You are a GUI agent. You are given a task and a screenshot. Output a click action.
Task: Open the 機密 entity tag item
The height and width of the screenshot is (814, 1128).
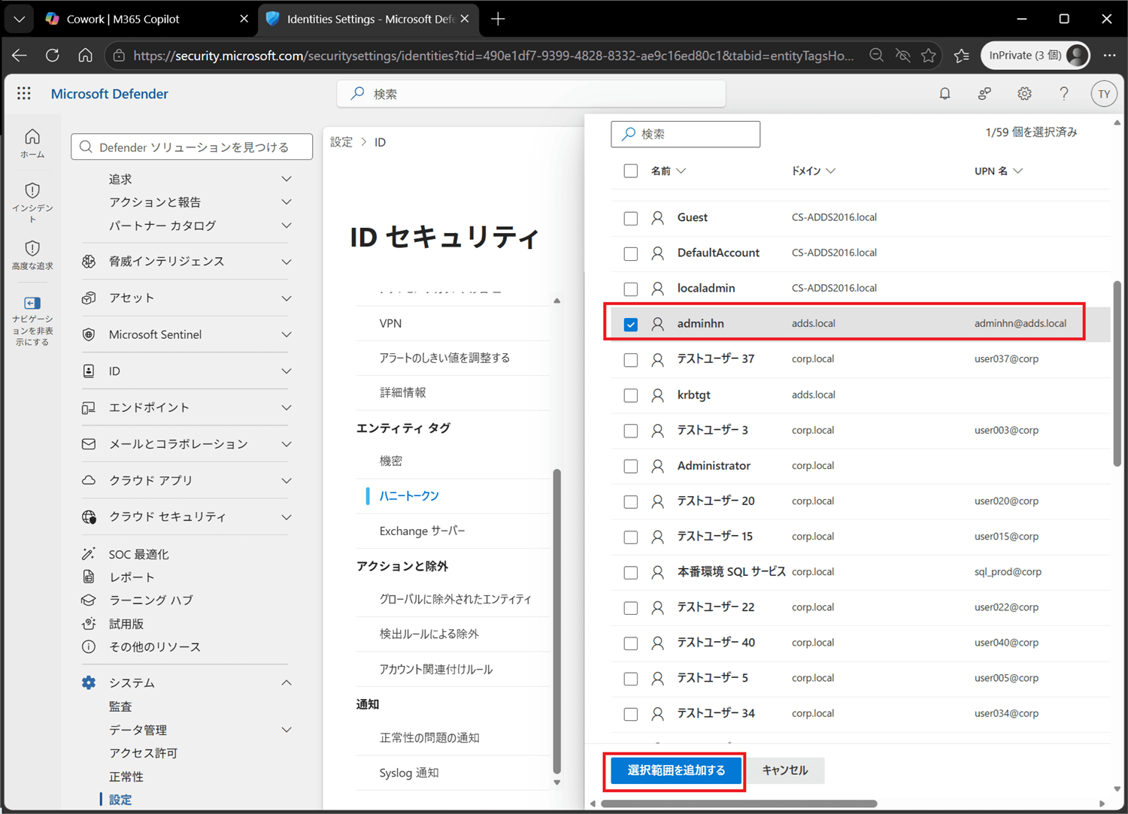[x=391, y=461]
